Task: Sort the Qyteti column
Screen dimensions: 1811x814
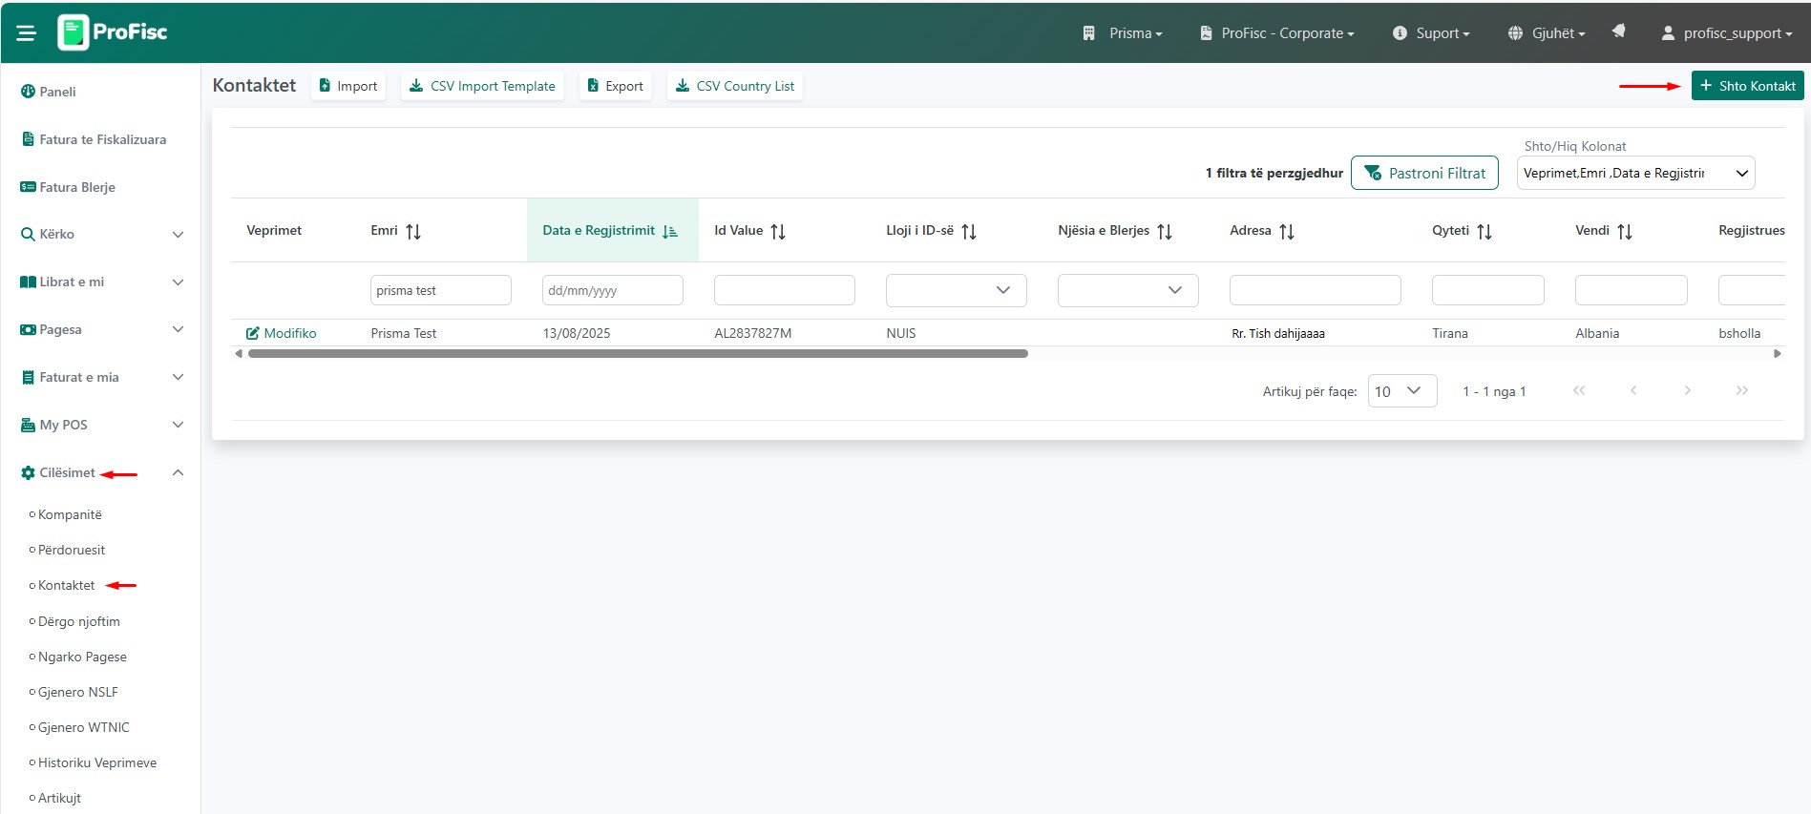Action: click(x=1484, y=231)
